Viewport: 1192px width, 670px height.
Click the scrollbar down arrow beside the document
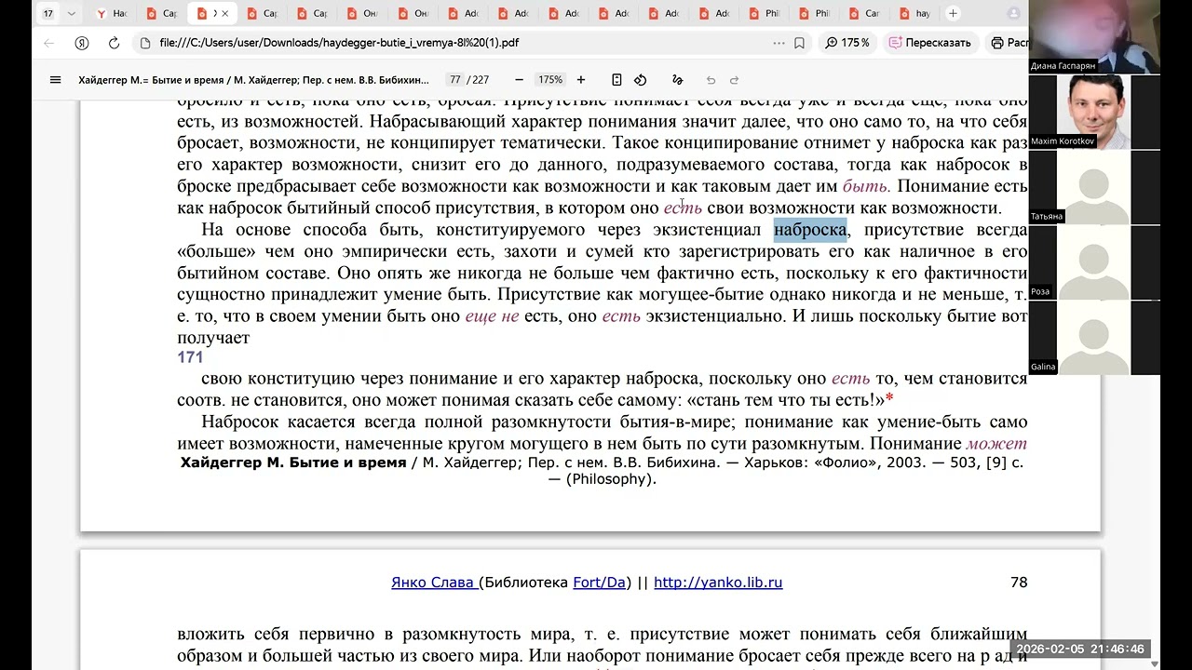tap(1156, 663)
